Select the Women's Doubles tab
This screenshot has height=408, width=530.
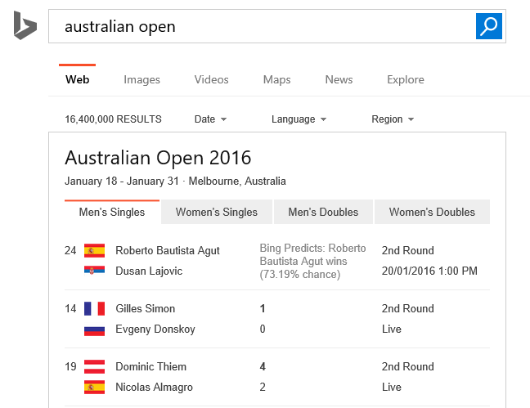432,212
